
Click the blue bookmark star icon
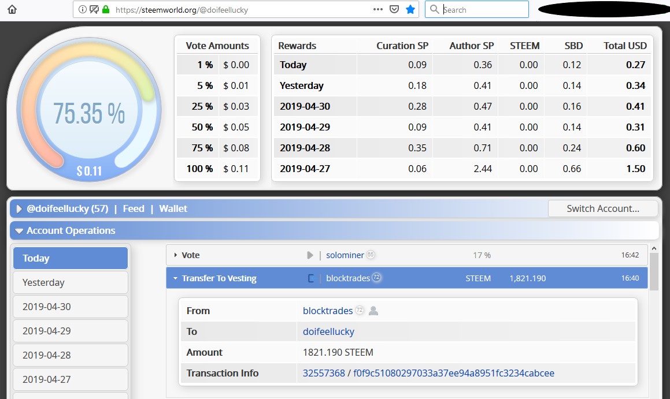click(410, 9)
